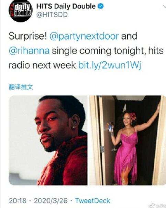Click the 20:18 tweet timestamp
This screenshot has height=208, width=166.
[x=18, y=200]
